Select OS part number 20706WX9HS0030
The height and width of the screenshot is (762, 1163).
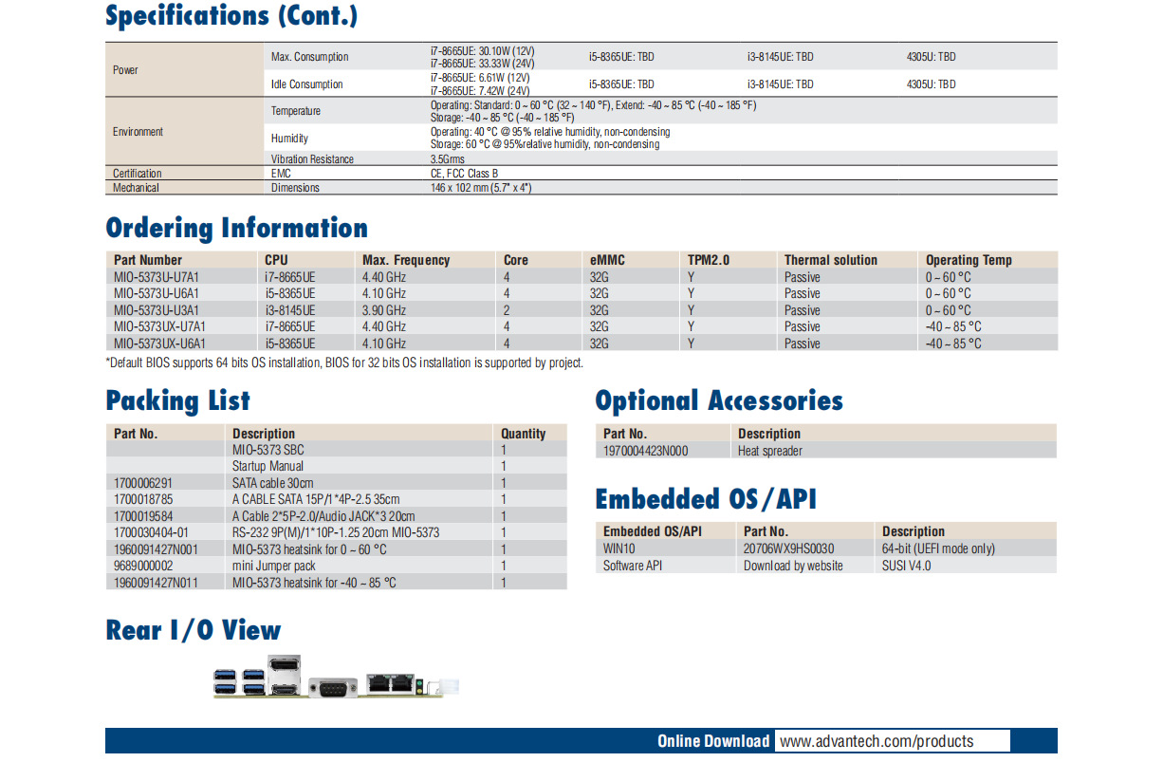(x=789, y=548)
